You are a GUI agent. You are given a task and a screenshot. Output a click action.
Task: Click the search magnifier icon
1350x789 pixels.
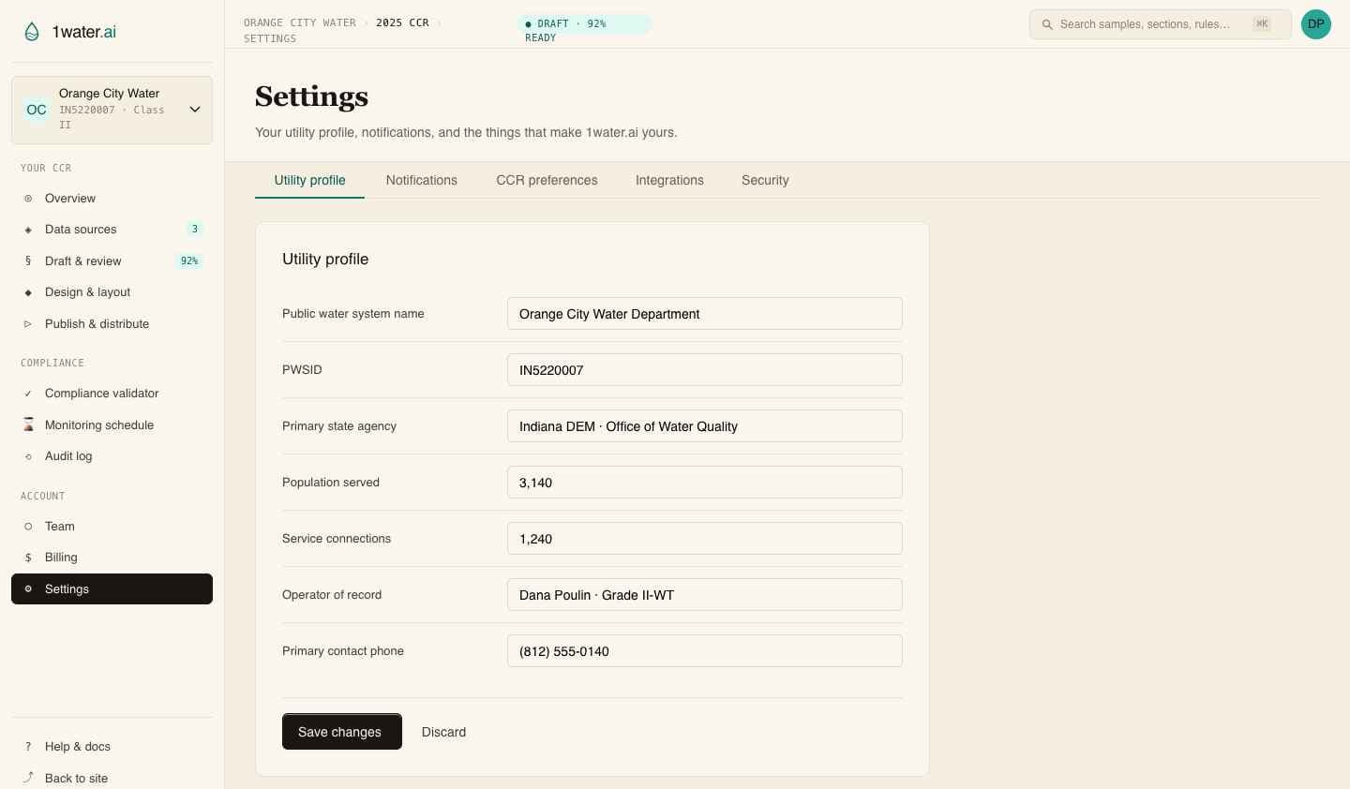[x=1047, y=24]
